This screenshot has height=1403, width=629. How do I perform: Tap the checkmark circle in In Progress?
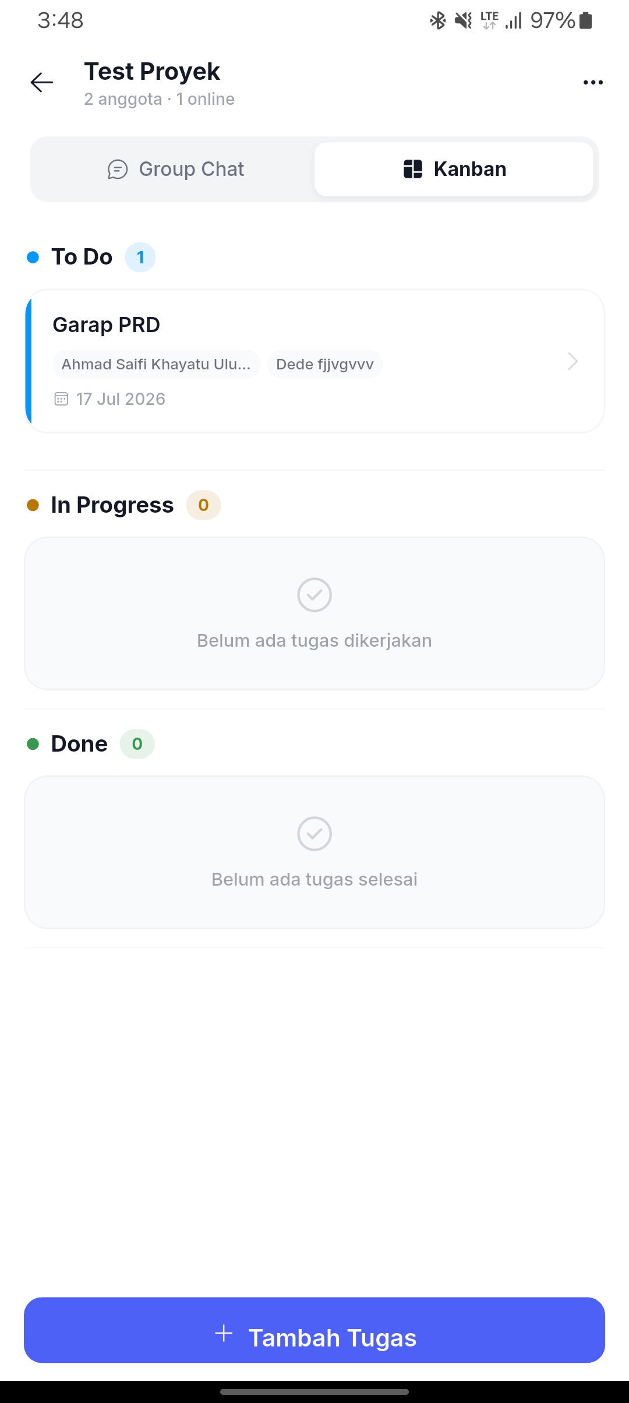tap(314, 595)
